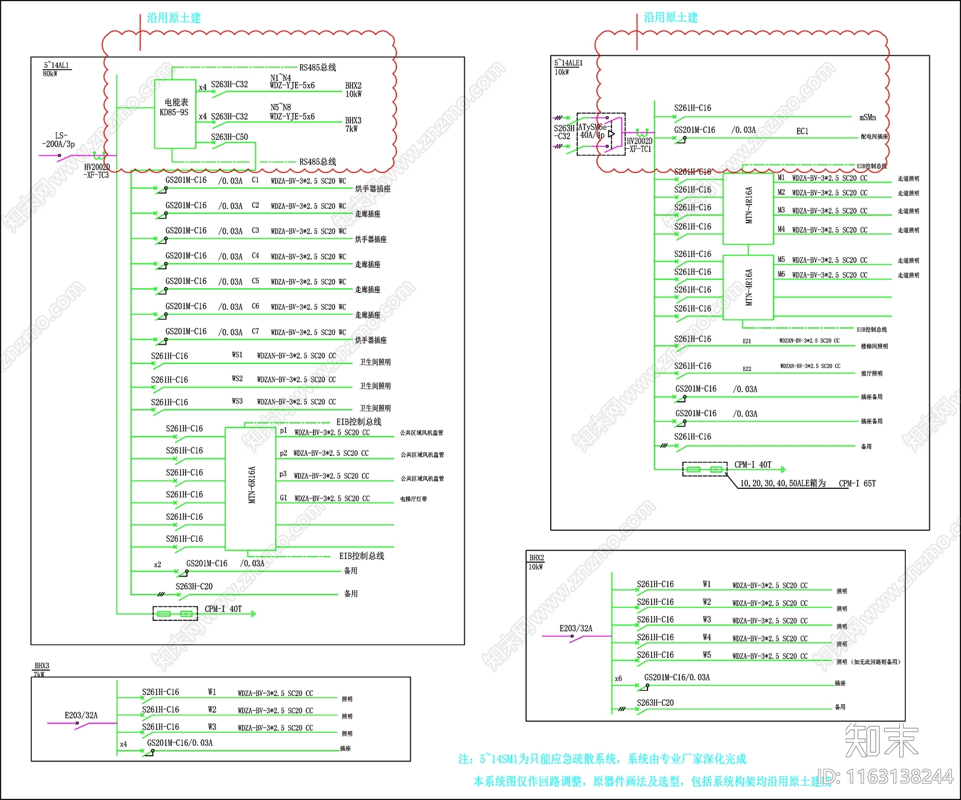Select the x2 multiplier beside GS201M-C16
The image size is (961, 800).
coord(157,565)
